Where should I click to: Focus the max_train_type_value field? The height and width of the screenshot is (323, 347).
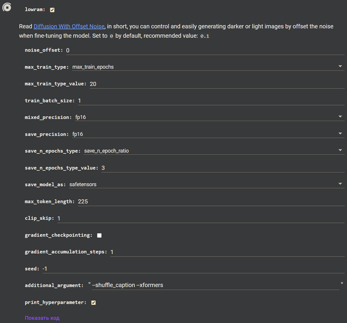tap(216, 84)
